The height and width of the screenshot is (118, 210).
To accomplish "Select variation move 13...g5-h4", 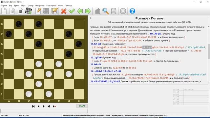I will [125, 74].
